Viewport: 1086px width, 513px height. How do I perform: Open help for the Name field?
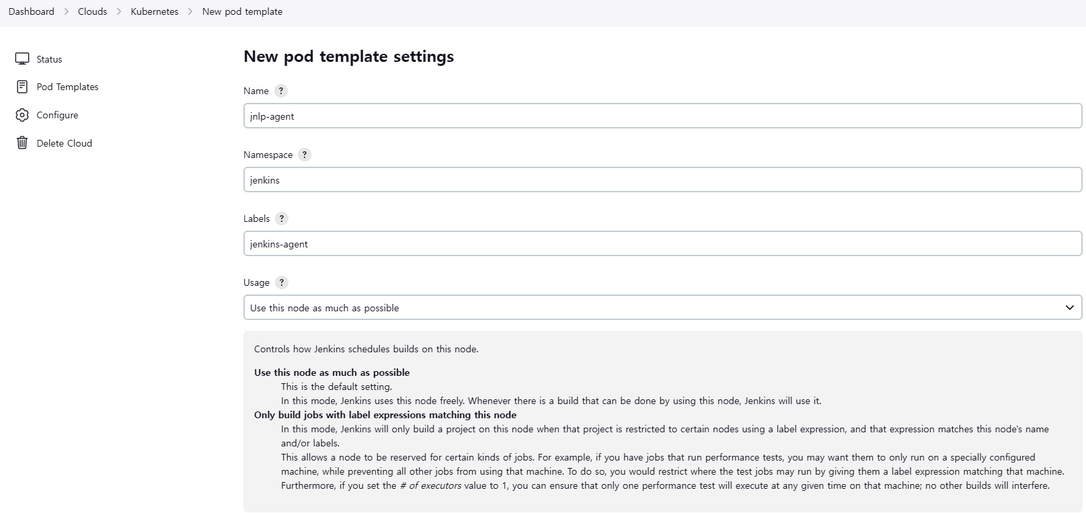[x=281, y=90]
